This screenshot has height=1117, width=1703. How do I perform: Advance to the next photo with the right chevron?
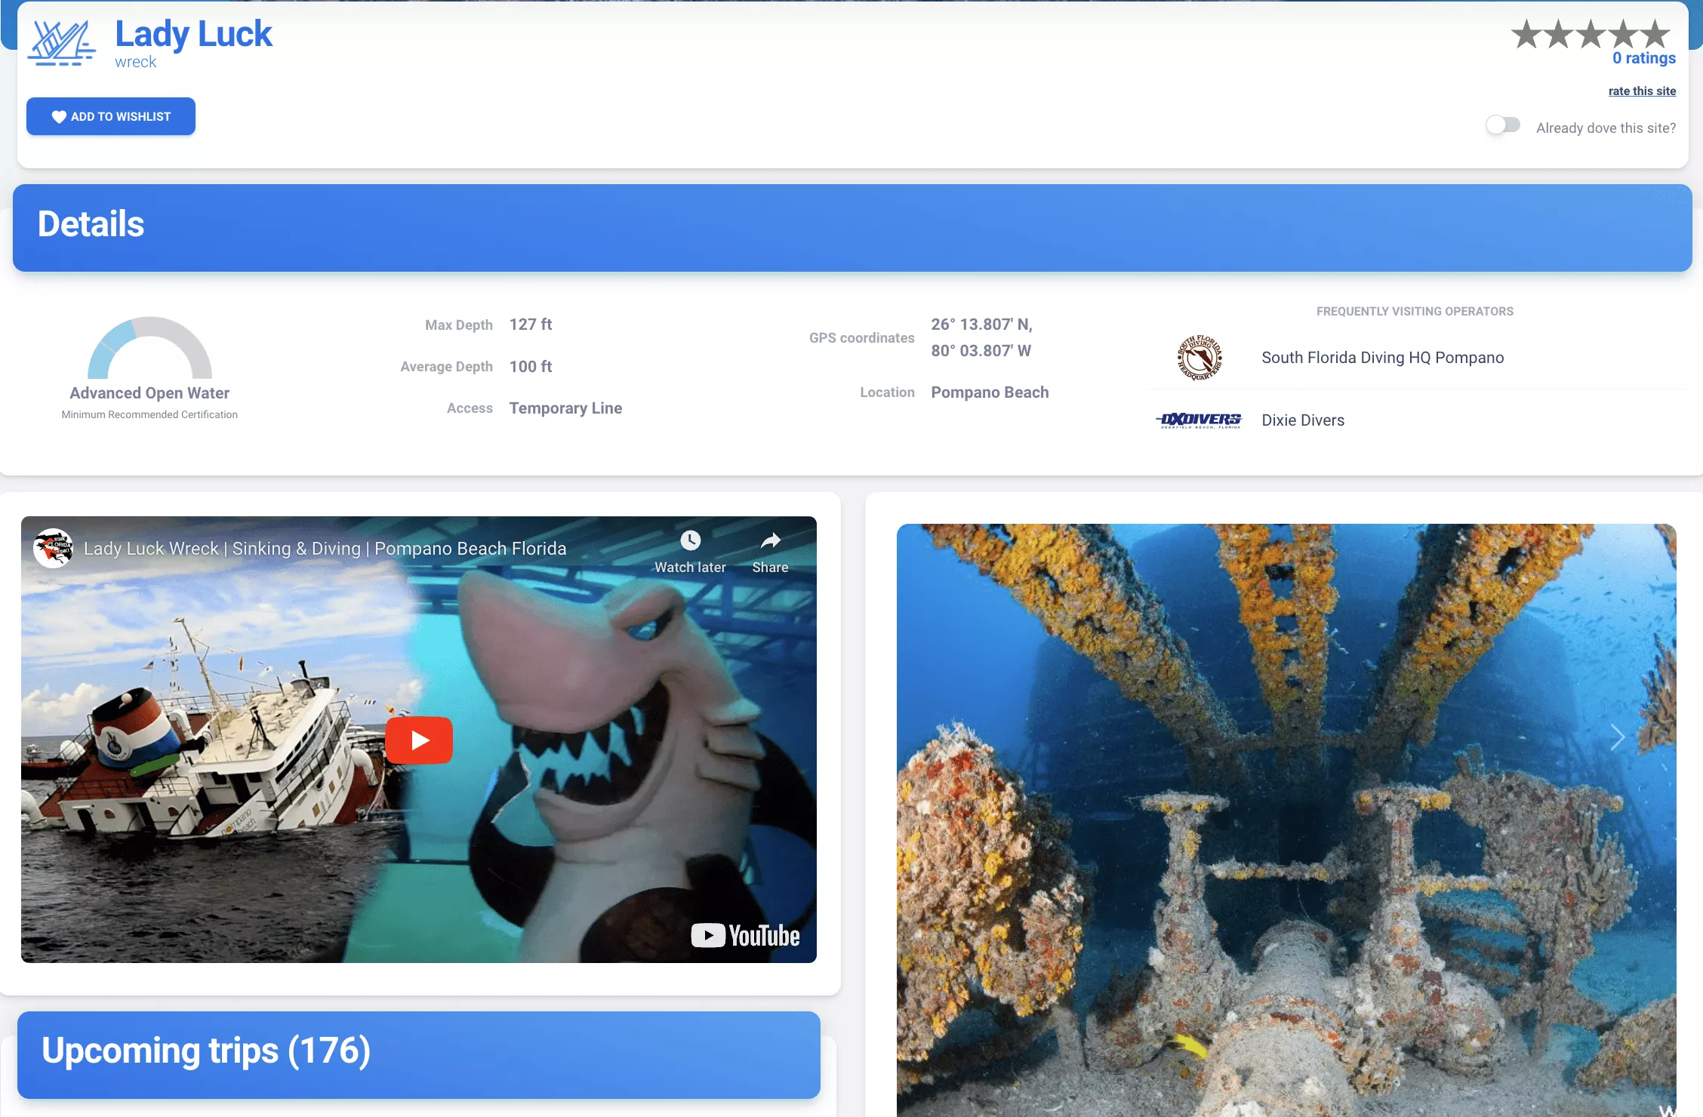click(x=1617, y=737)
